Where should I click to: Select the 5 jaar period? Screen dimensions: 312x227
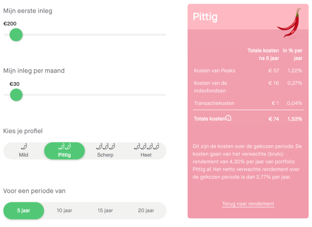click(24, 211)
